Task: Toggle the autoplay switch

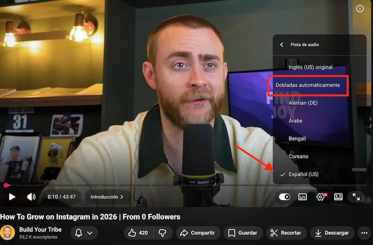Action: coord(285,197)
